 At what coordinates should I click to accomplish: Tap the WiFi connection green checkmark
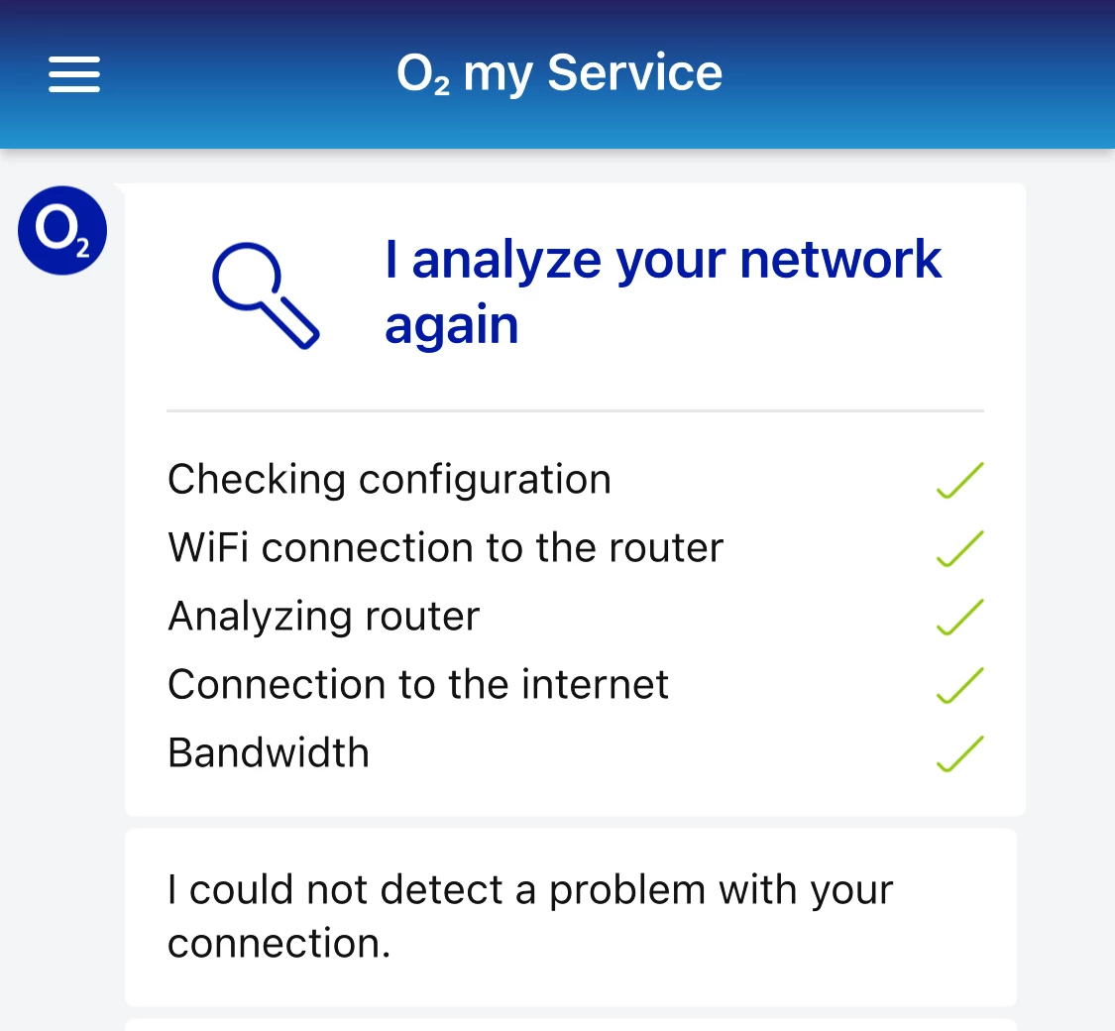click(x=959, y=549)
